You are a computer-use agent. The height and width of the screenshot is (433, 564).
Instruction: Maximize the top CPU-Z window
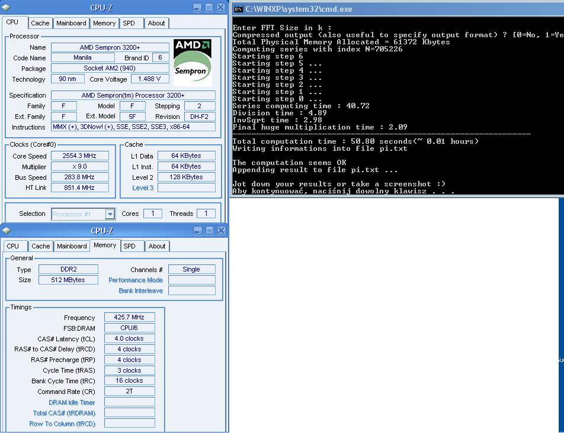[x=209, y=8]
